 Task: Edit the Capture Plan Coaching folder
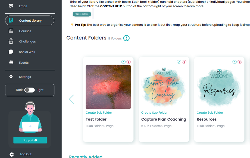click(x=179, y=62)
